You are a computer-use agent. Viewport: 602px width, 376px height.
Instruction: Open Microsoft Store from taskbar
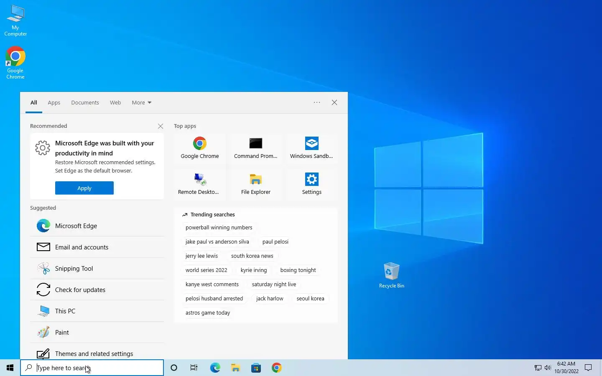256,368
